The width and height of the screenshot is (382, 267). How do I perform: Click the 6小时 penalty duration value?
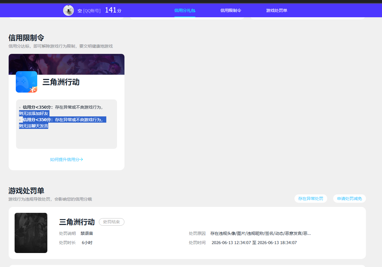(87, 243)
